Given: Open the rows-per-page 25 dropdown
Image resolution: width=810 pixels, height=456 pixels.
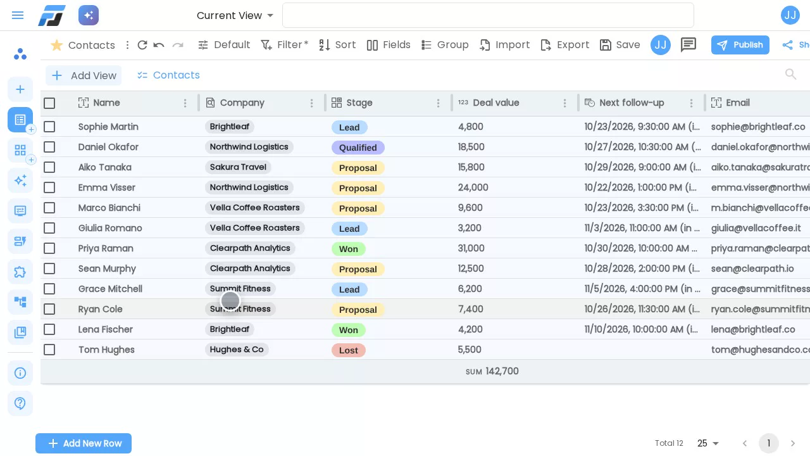Looking at the screenshot, I should coord(708,443).
